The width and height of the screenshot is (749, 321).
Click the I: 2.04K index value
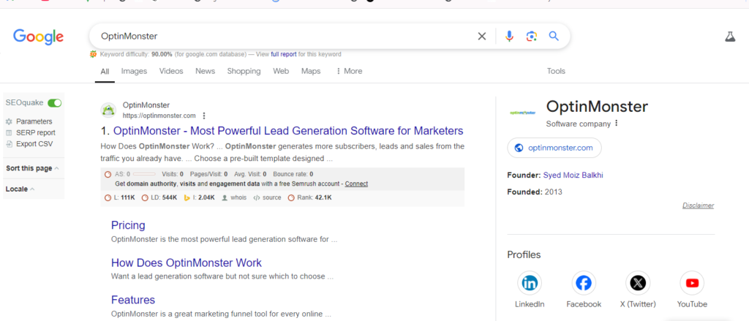coord(203,197)
